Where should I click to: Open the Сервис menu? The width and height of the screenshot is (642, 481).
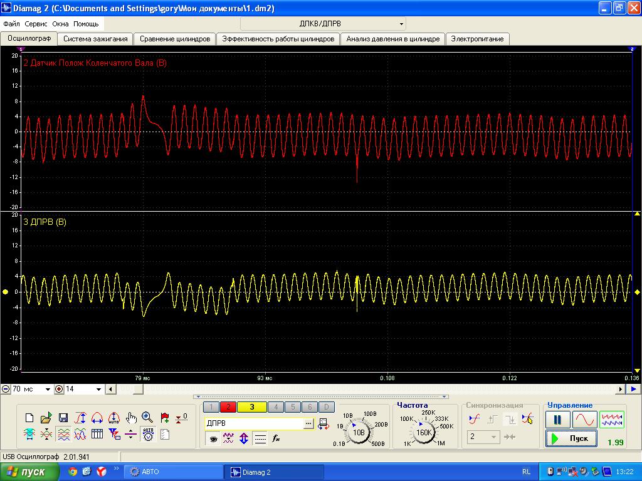click(x=36, y=24)
